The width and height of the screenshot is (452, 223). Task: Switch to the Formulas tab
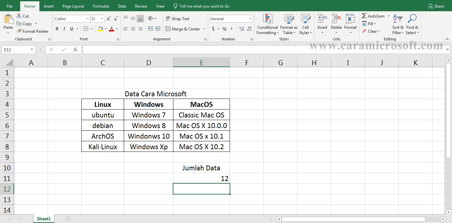click(101, 6)
